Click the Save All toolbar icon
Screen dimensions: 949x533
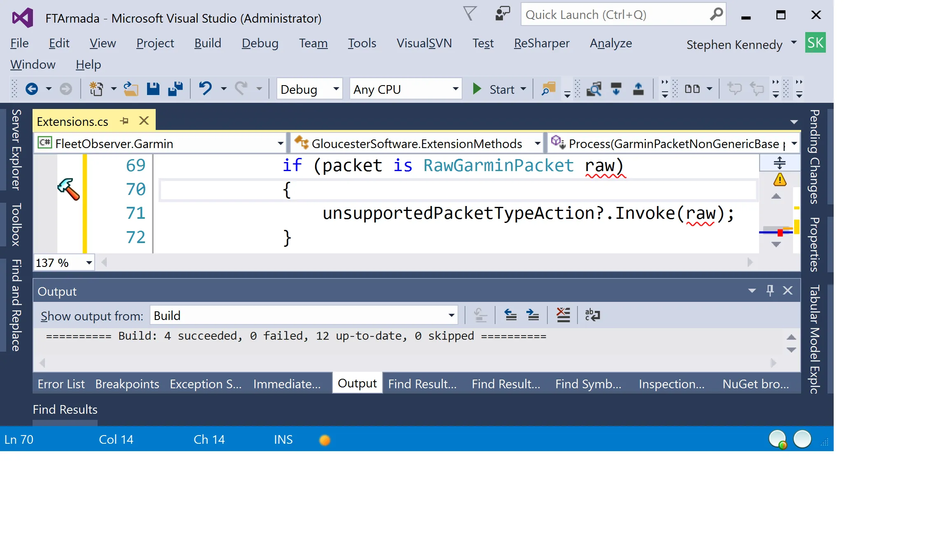[175, 89]
